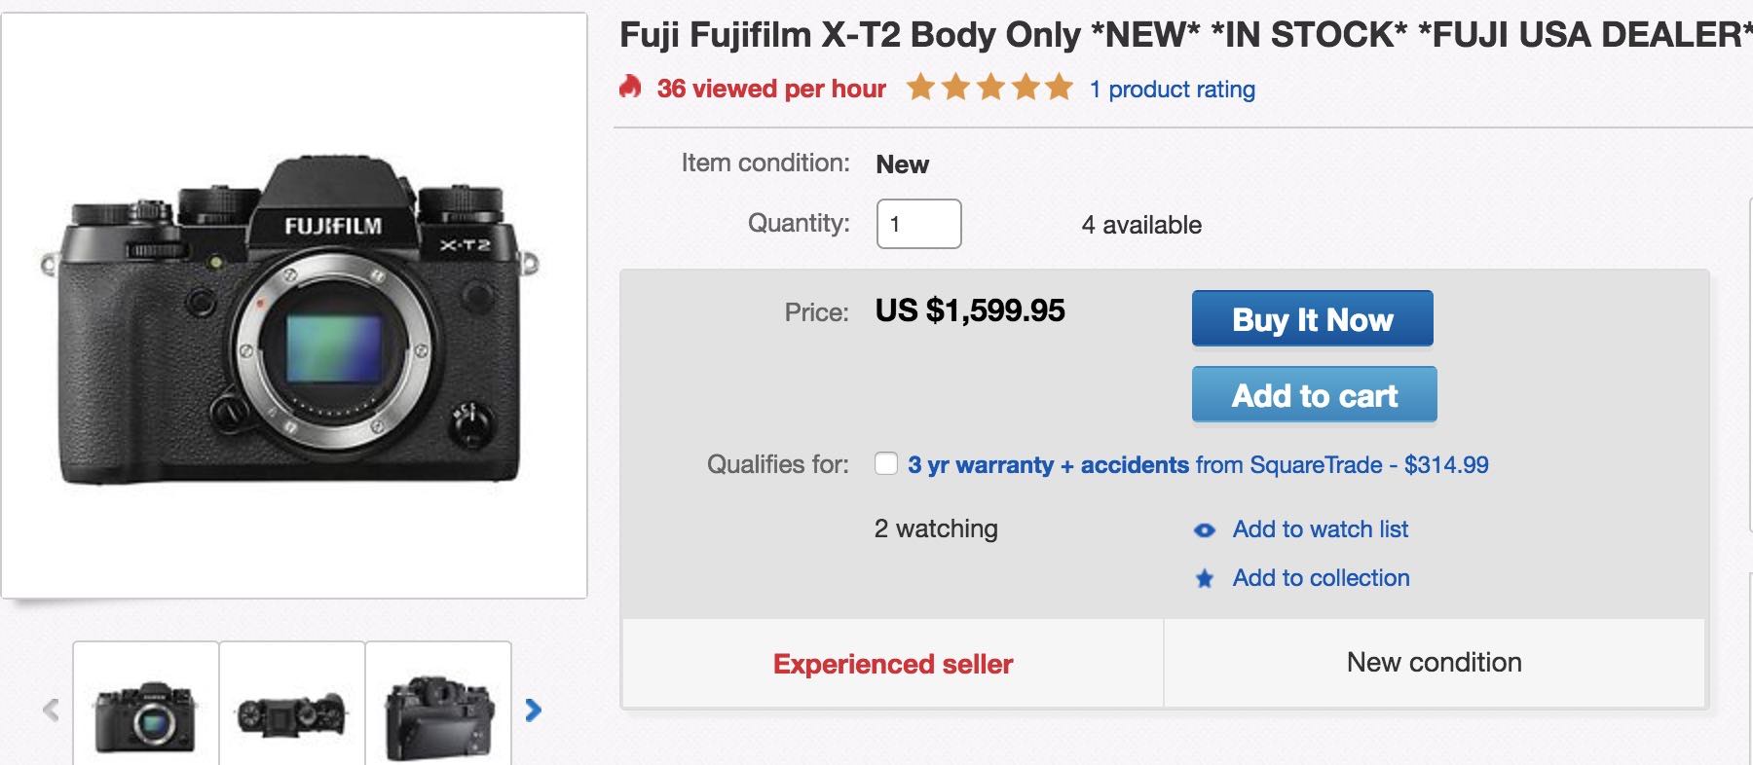
Task: Click Add to collection link
Action: click(x=1322, y=578)
